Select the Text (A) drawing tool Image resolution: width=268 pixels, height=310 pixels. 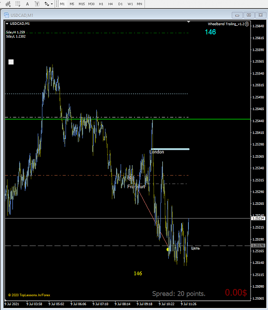[x=27, y=4]
